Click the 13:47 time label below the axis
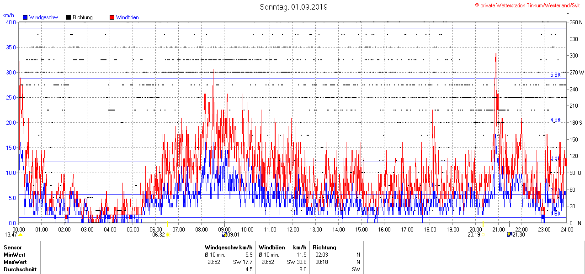 (x=11, y=235)
